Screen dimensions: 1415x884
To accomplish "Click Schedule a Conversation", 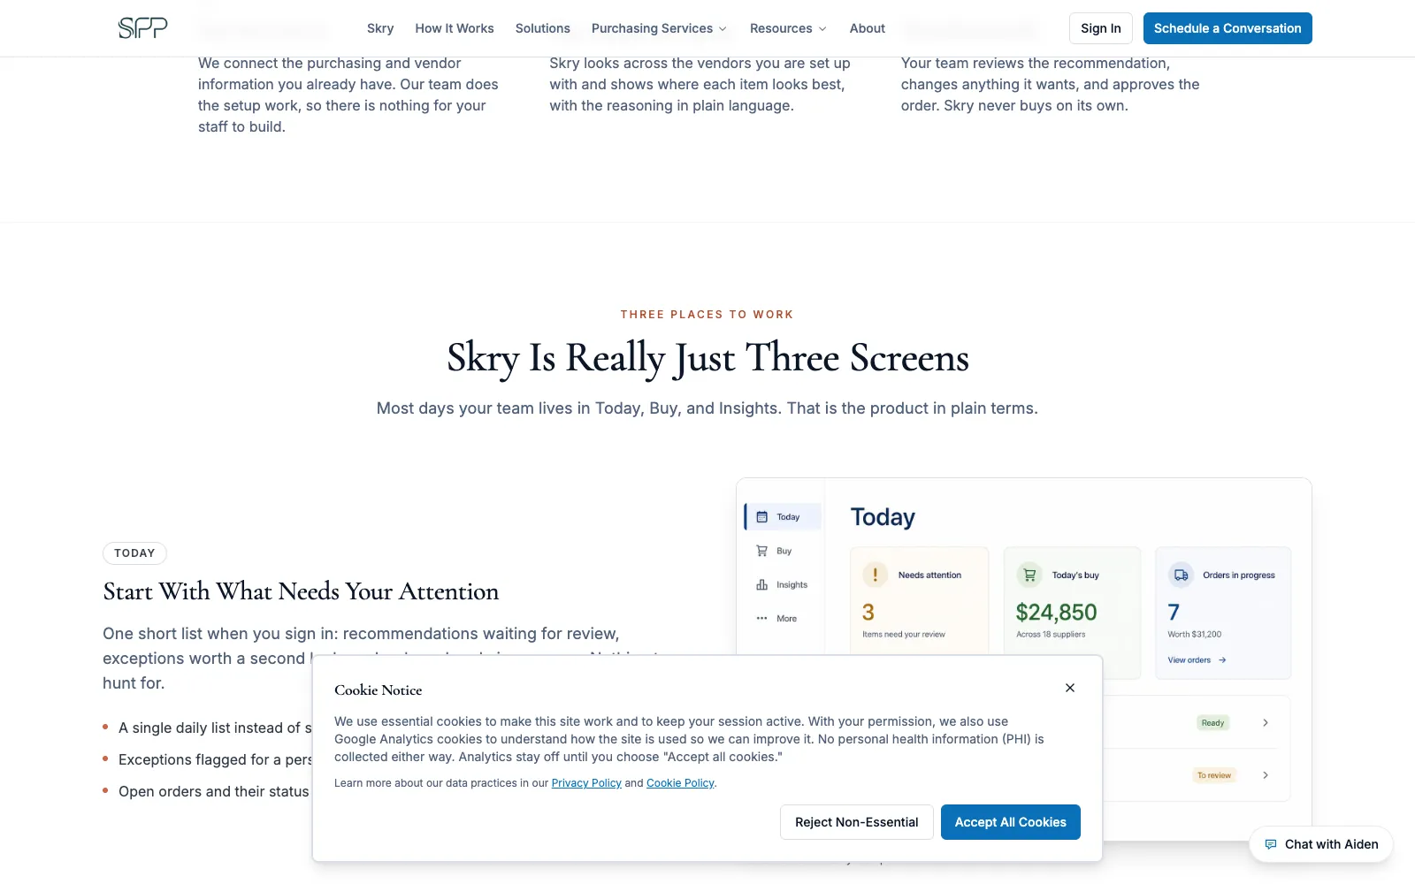I will (x=1228, y=28).
